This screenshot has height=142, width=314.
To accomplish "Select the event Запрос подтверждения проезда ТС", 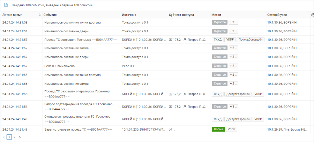I will pyautogui.click(x=78, y=107).
